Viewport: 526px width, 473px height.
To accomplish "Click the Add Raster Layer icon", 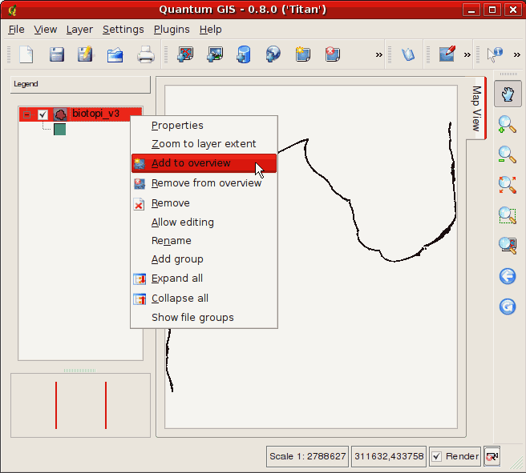I will point(215,54).
